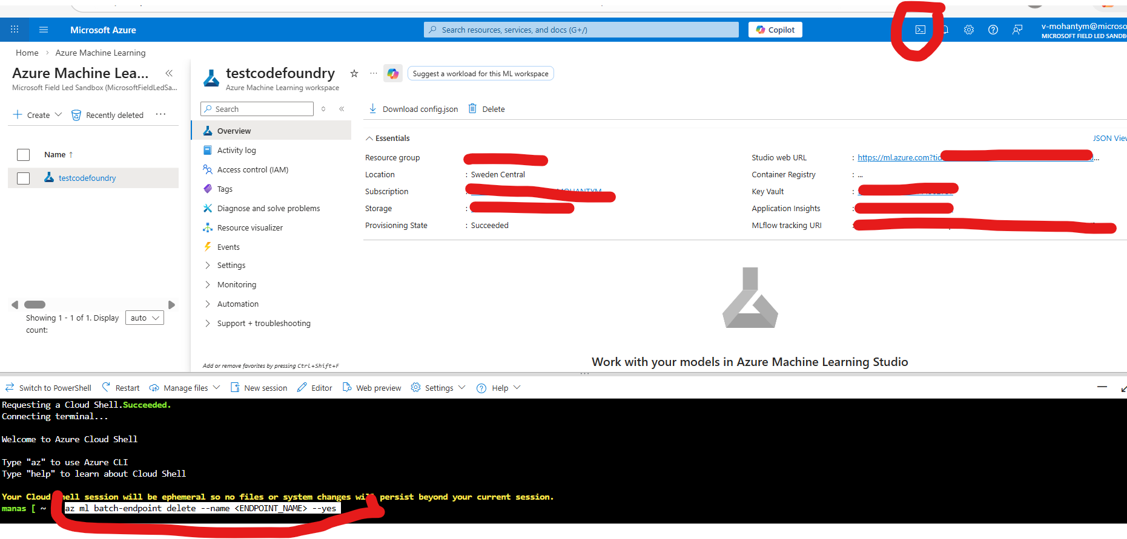Focus the Search resources, services, and docs box
Viewport: 1127px width, 539px height.
[x=581, y=30]
